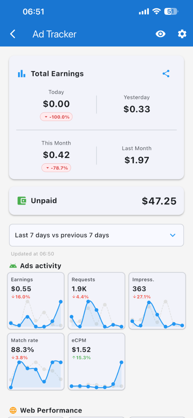Click the Total Earnings bar chart icon
This screenshot has height=418, width=193.
point(22,73)
